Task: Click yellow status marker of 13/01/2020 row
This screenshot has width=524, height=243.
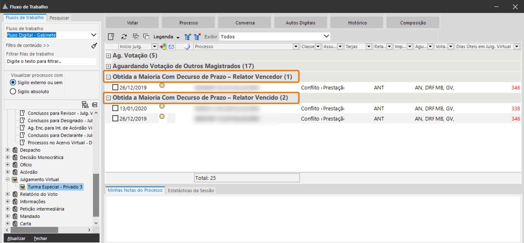Action: click(162, 106)
